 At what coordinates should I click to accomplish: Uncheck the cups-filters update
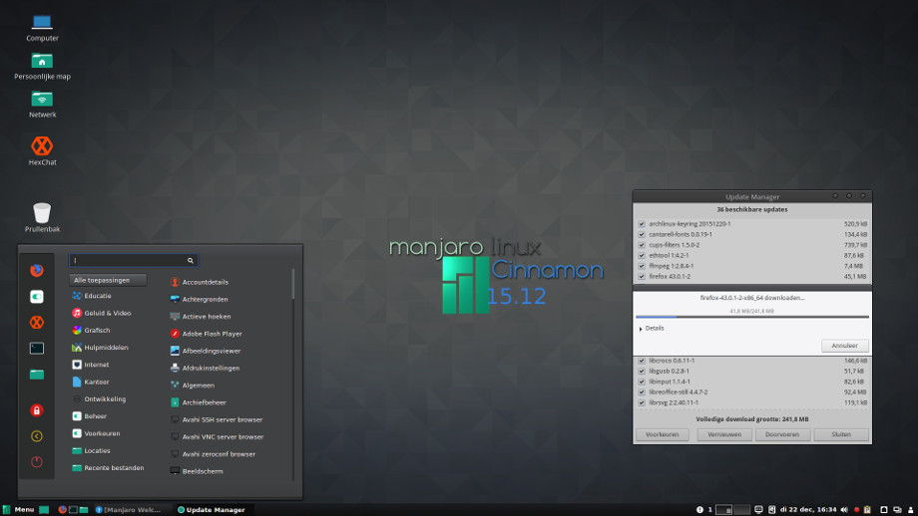point(642,245)
